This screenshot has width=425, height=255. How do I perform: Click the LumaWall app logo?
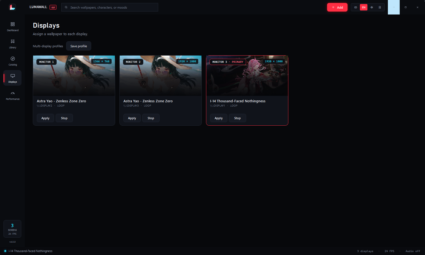point(12,7)
